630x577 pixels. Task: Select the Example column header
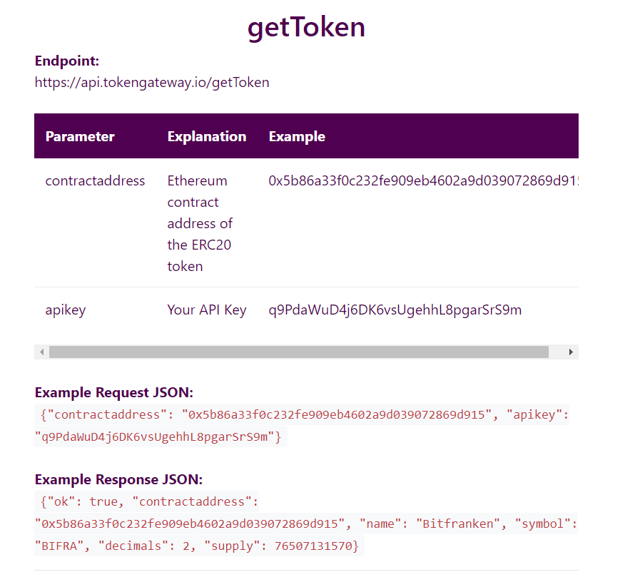click(x=297, y=136)
